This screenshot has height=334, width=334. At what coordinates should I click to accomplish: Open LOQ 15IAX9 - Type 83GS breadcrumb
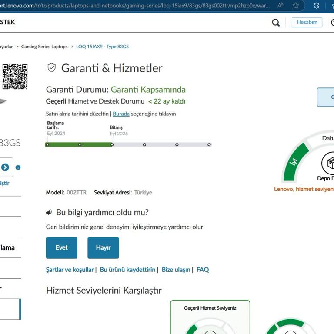click(103, 47)
